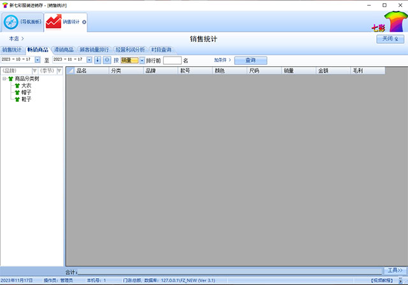The image size is (408, 285).
Task: Open the 顾客销量排行 tab
Action: tap(94, 50)
